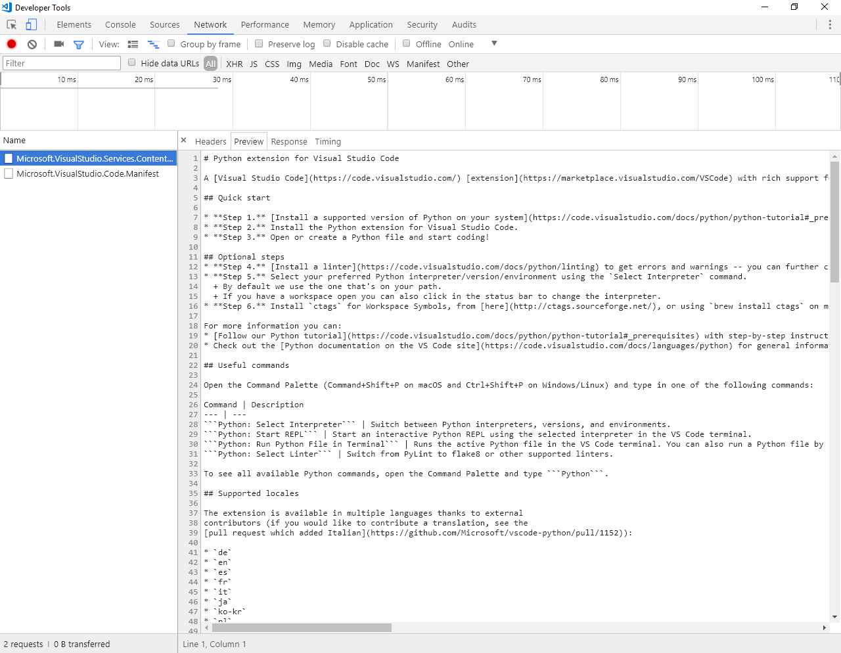The image size is (841, 653).
Task: Clear the network requests list
Action: click(32, 44)
